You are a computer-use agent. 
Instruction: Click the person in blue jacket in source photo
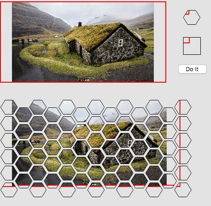tap(23, 42)
